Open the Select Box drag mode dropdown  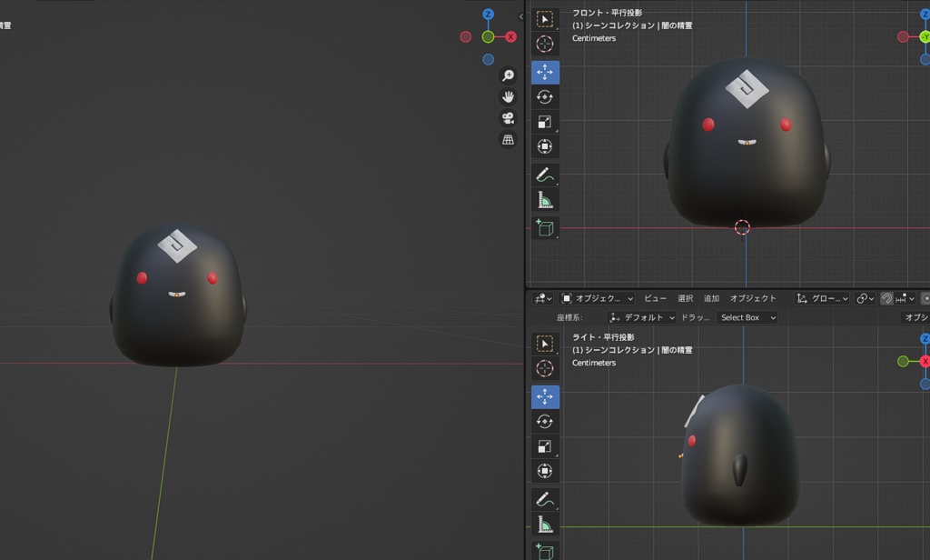coord(747,317)
